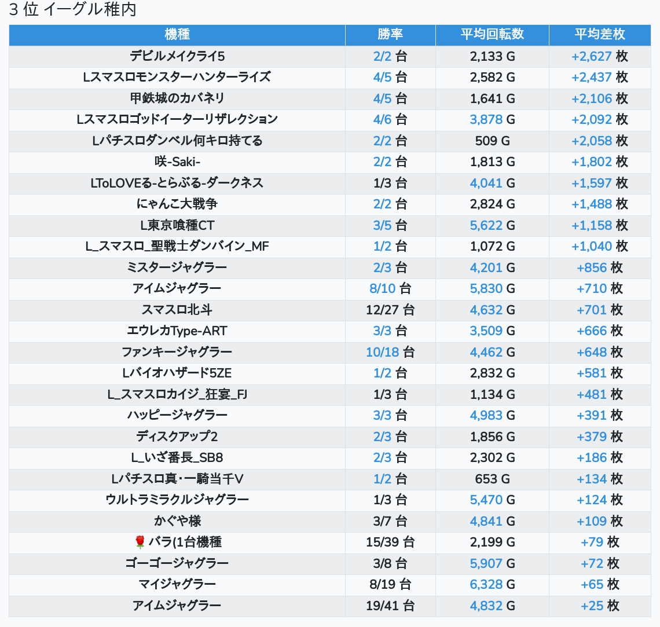Click the 10/18 台 ファンキージャグラー win rate

(x=382, y=352)
